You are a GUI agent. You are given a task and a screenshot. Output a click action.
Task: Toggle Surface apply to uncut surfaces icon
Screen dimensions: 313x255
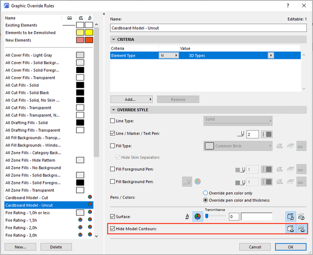click(x=290, y=217)
